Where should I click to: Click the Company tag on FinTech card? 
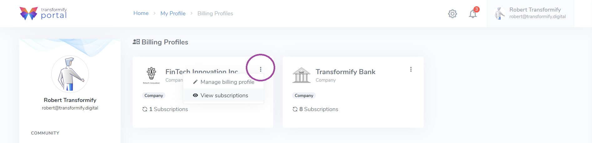(x=154, y=95)
